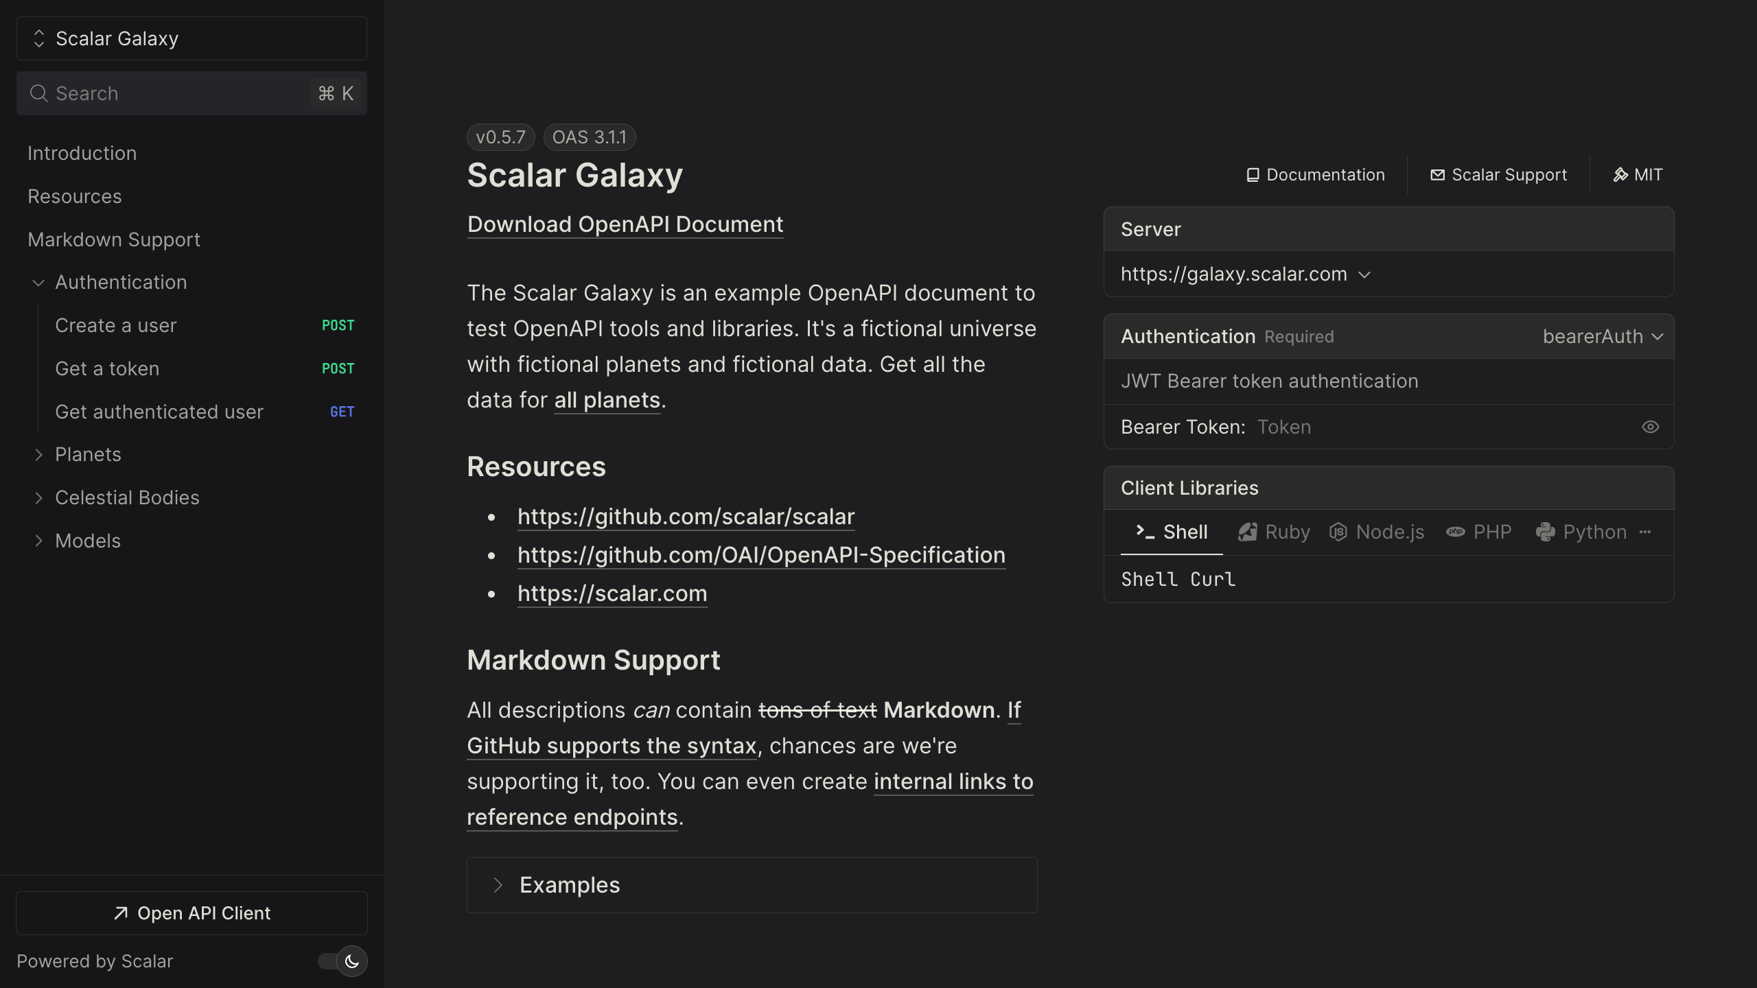Open the server URL dropdown for galaxy.scalar.com

pyautogui.click(x=1364, y=274)
